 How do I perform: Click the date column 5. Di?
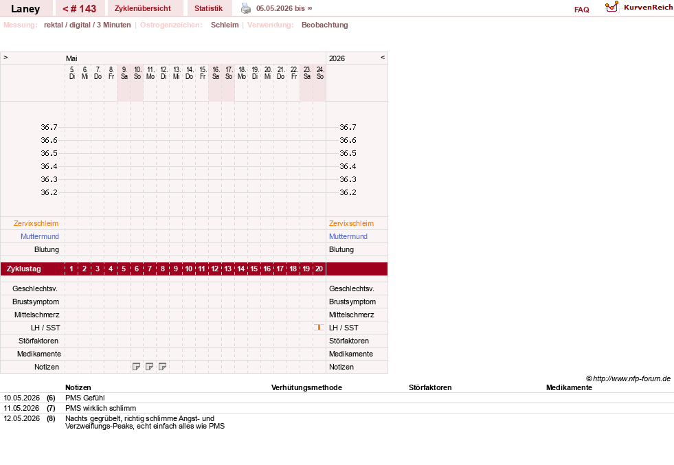coord(71,73)
